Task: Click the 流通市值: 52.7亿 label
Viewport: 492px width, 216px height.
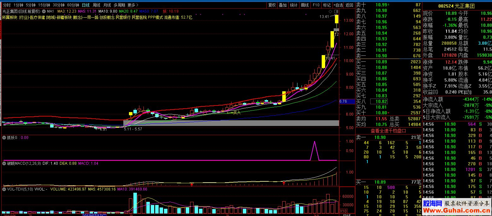Action: point(178,17)
